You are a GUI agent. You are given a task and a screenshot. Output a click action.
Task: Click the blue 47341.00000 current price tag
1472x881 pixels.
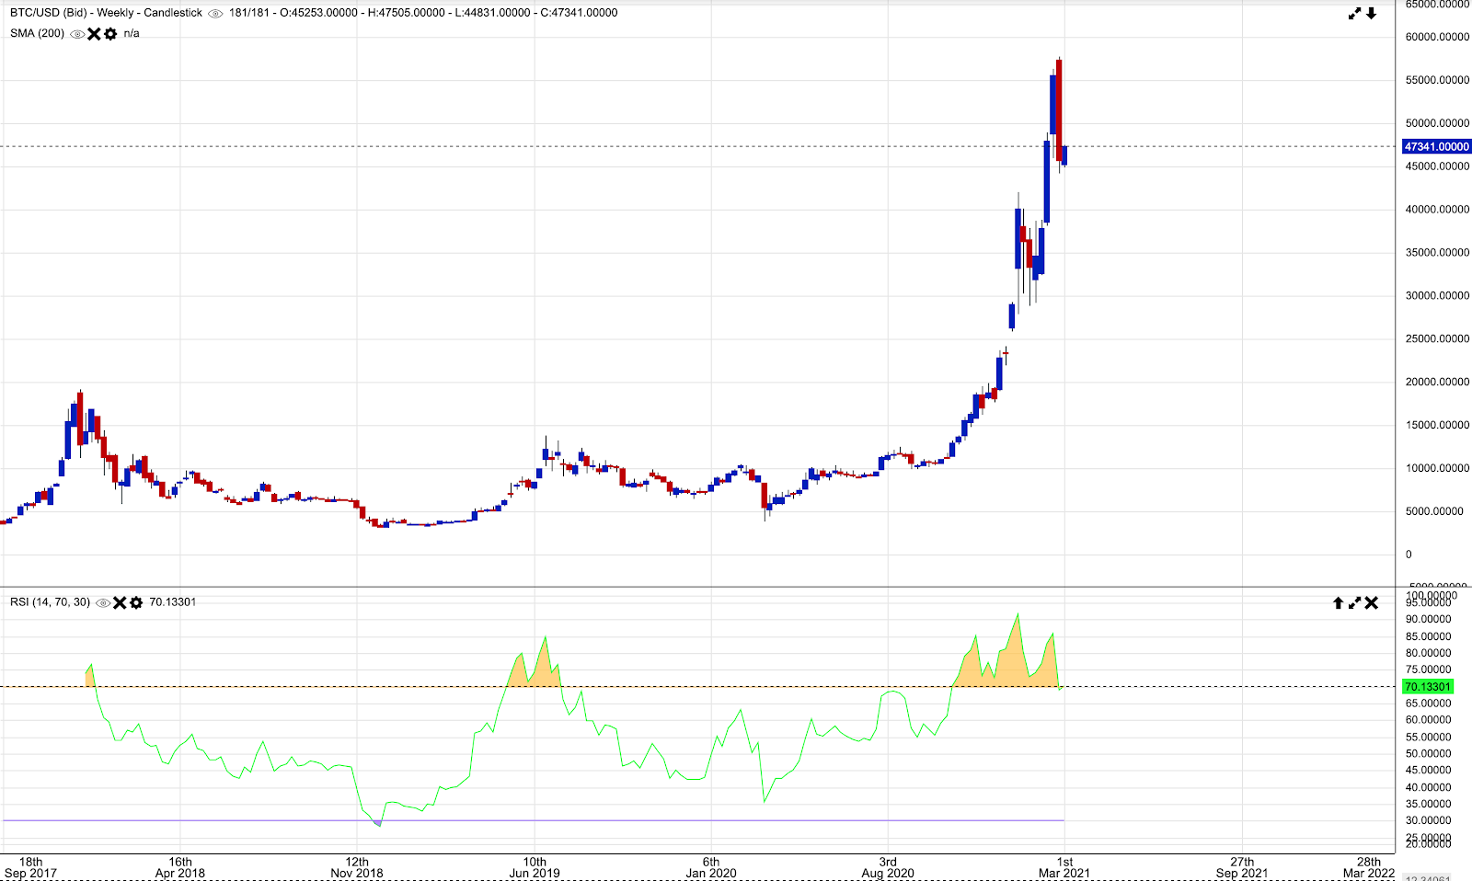(1437, 146)
